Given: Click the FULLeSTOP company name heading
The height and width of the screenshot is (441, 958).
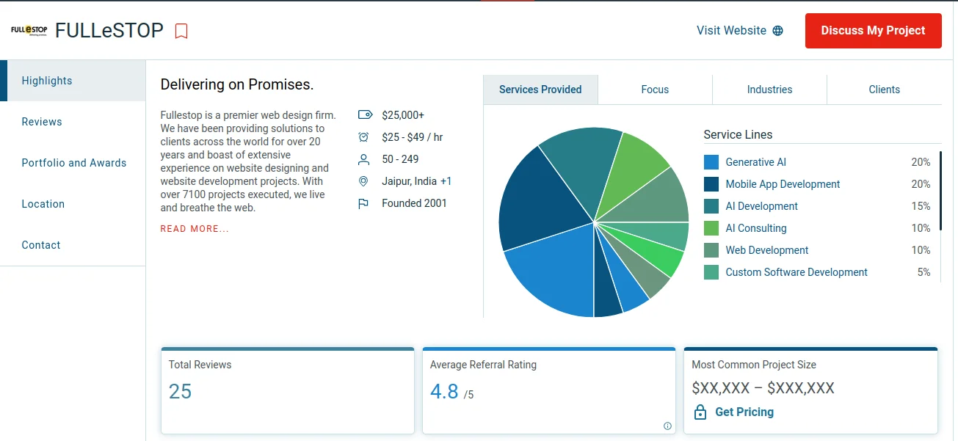Looking at the screenshot, I should click(109, 31).
